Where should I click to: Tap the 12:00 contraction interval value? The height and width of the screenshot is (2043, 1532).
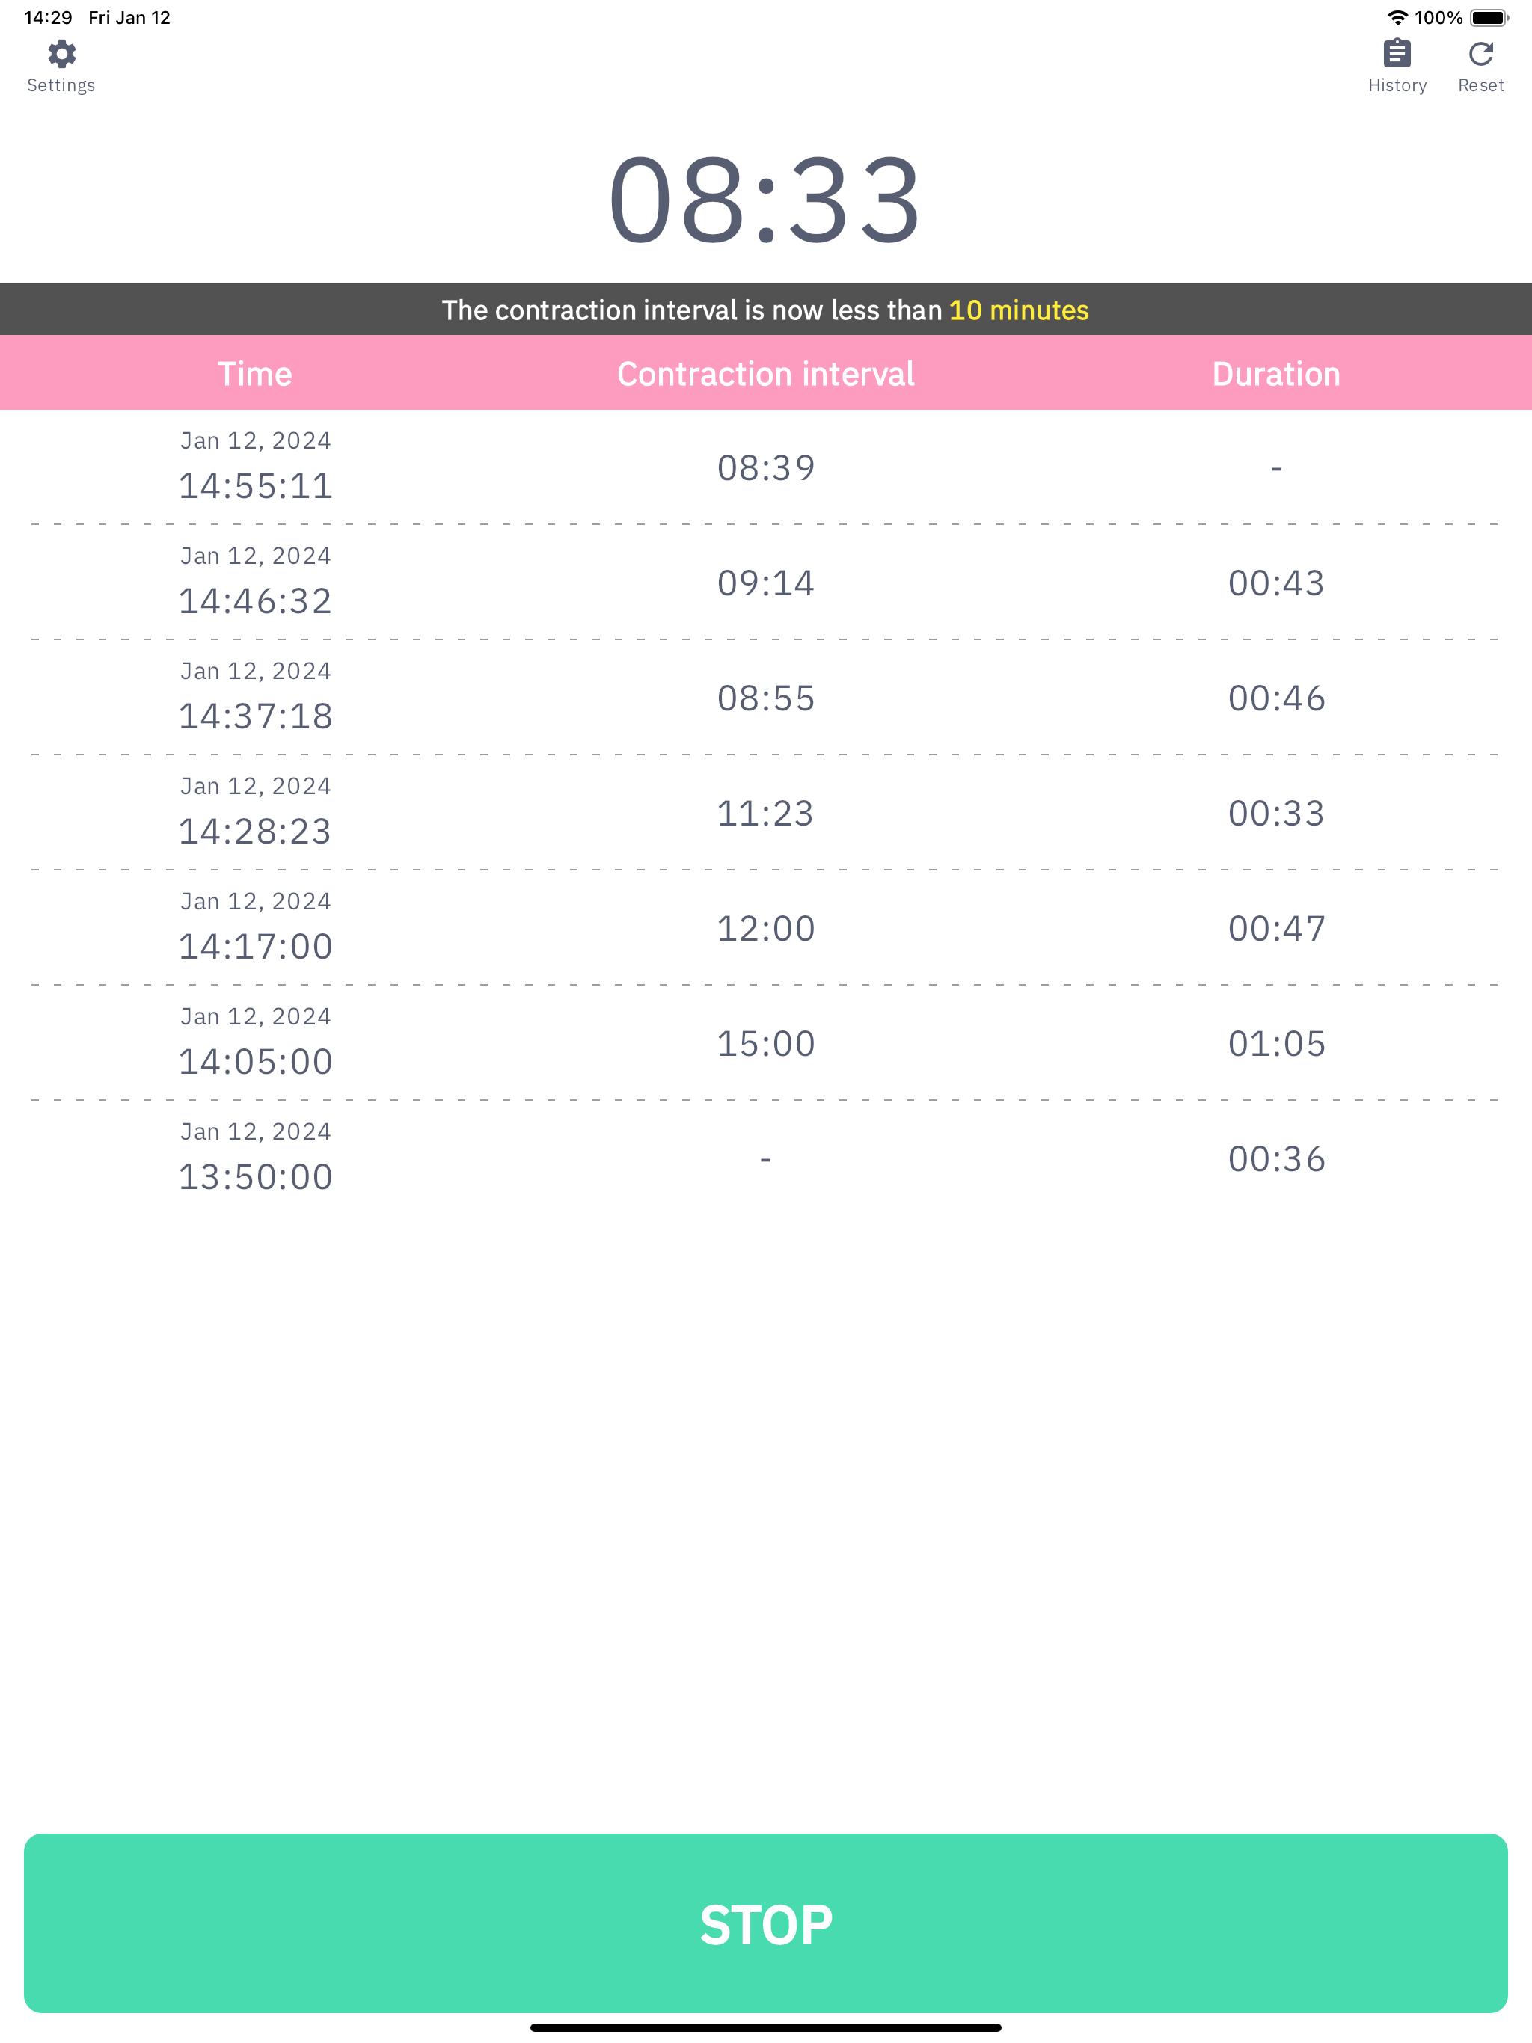[x=766, y=928]
